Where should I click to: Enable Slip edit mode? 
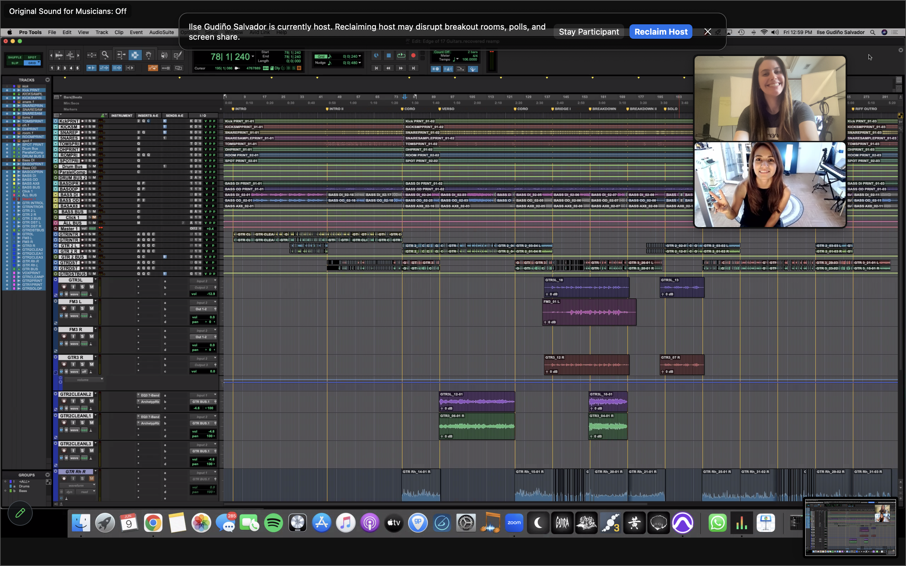pyautogui.click(x=14, y=63)
